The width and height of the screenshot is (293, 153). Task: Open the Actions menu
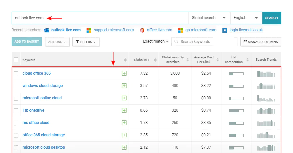(x=57, y=42)
